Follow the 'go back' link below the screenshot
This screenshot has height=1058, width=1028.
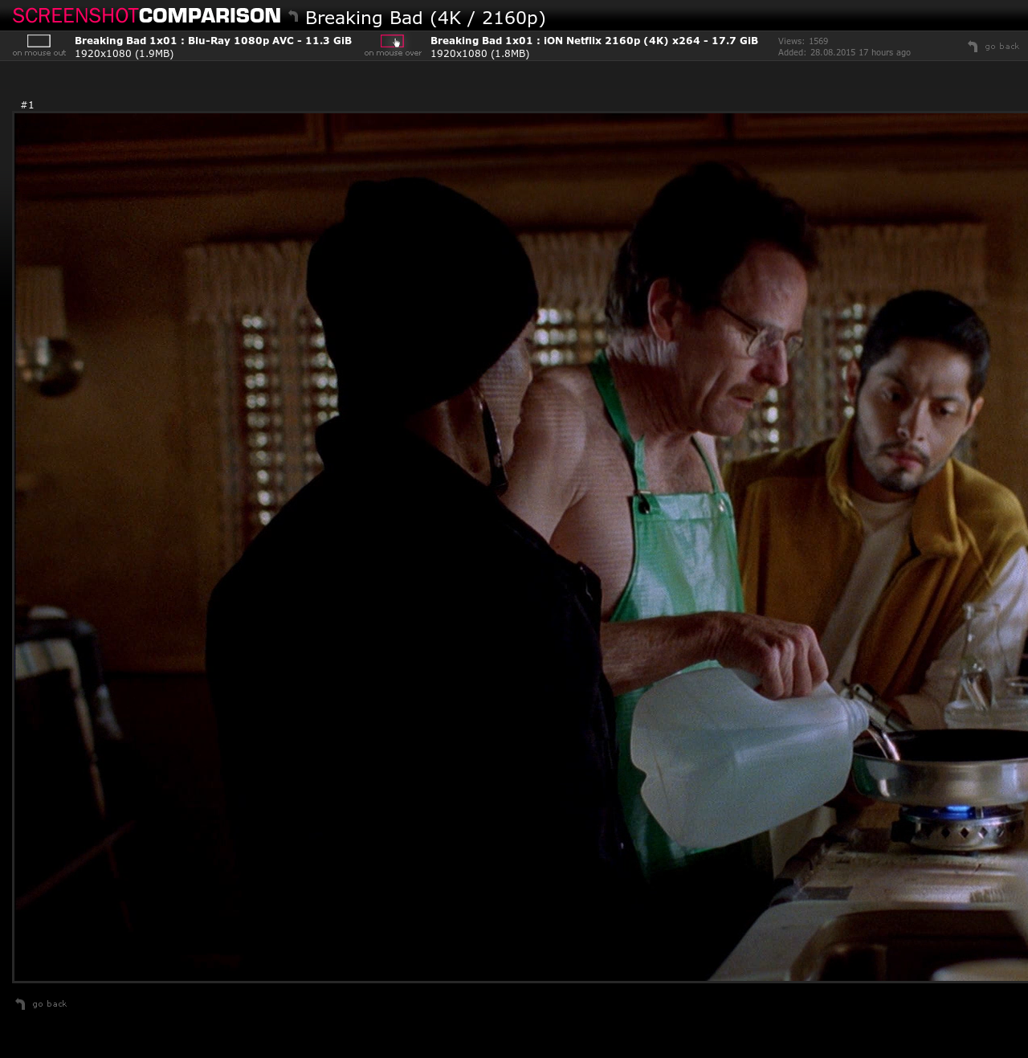click(50, 1004)
